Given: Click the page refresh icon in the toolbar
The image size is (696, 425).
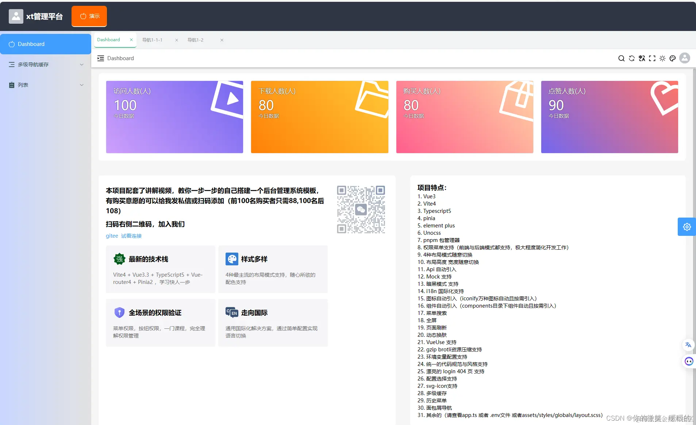Looking at the screenshot, I should (631, 58).
